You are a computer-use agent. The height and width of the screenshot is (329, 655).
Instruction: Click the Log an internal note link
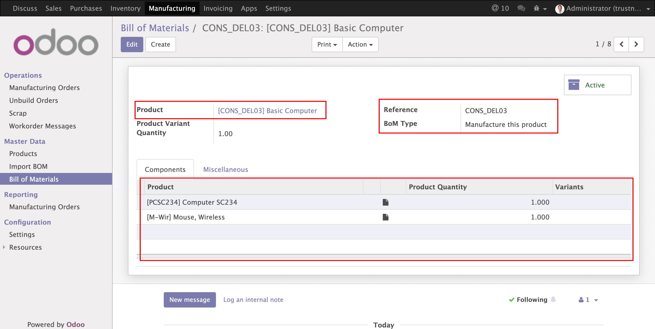(x=253, y=300)
